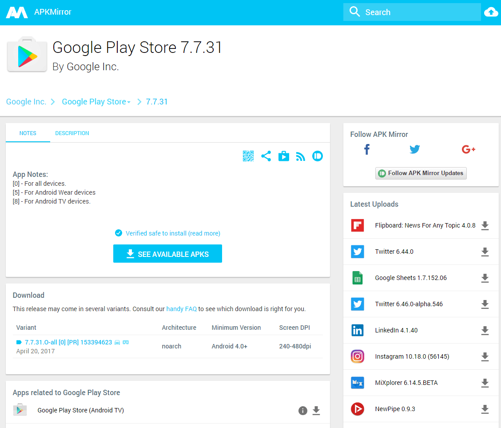Click the NewPipe app icon
This screenshot has height=428, width=501.
pyautogui.click(x=357, y=409)
